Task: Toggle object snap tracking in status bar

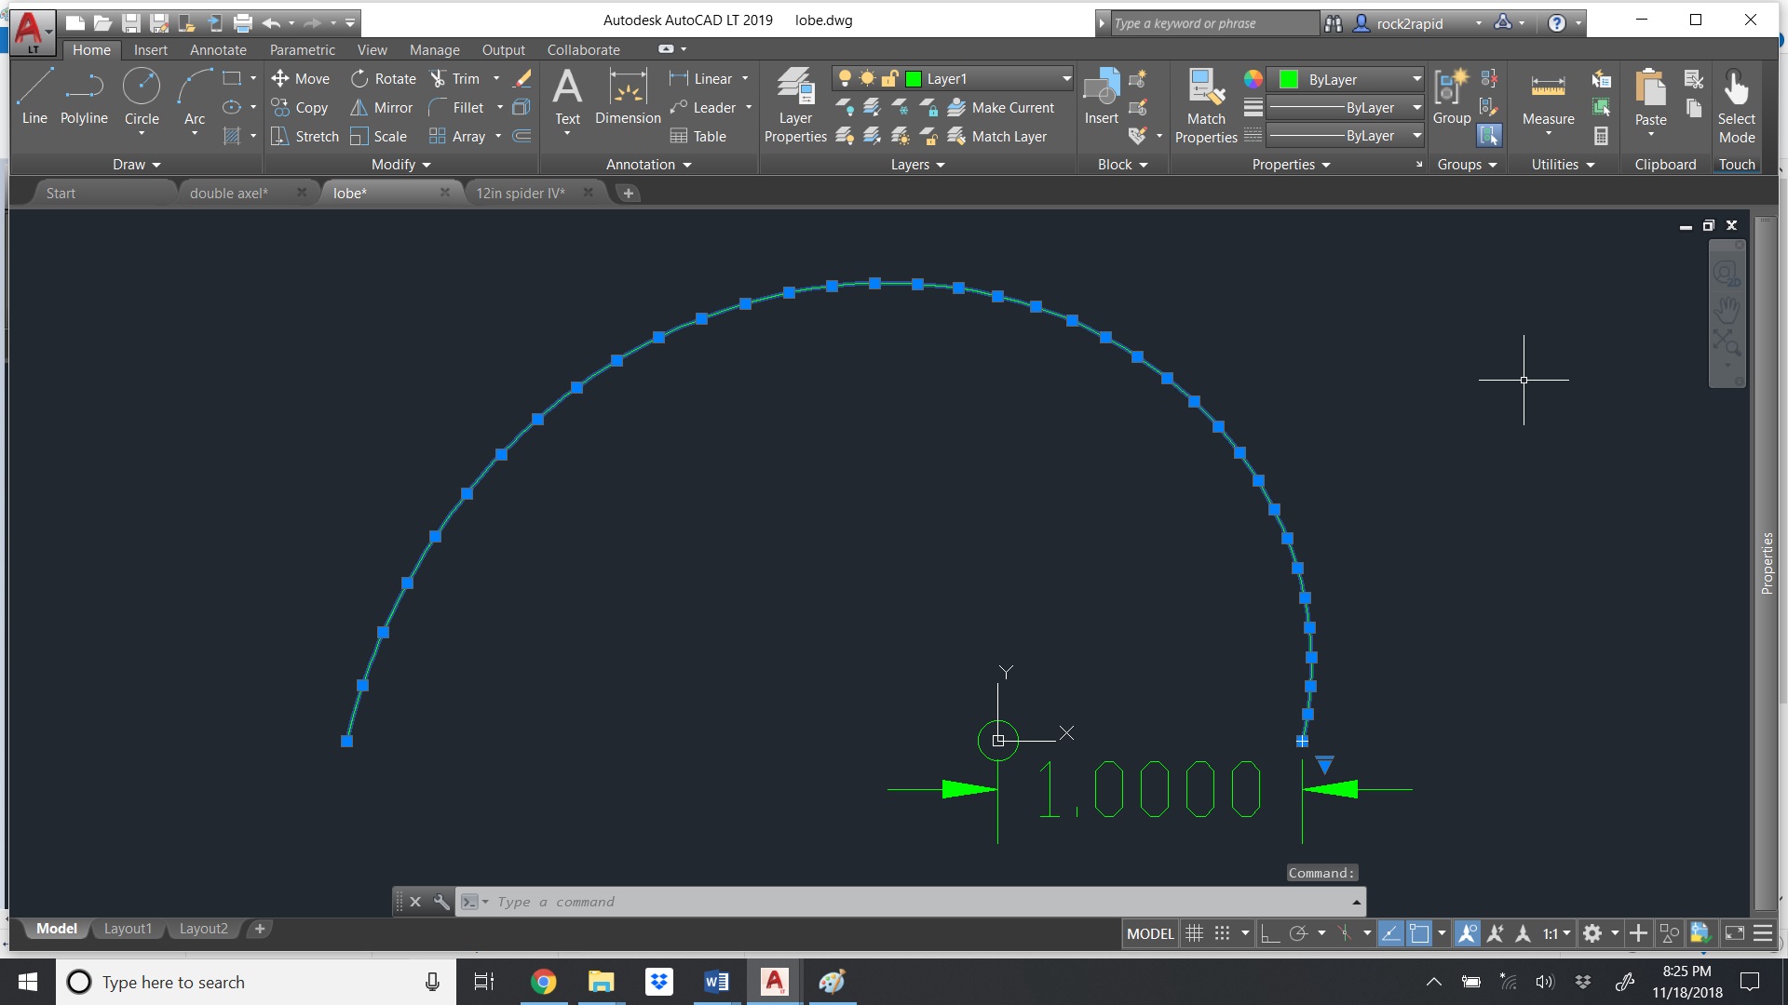Action: pyautogui.click(x=1390, y=933)
